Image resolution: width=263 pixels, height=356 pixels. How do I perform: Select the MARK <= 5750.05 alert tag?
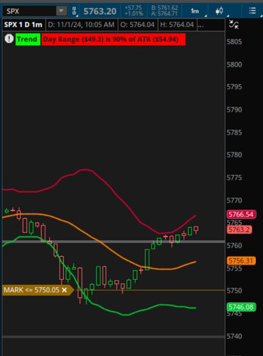coord(38,290)
